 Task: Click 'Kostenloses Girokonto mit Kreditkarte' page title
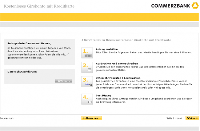[x=39, y=6]
